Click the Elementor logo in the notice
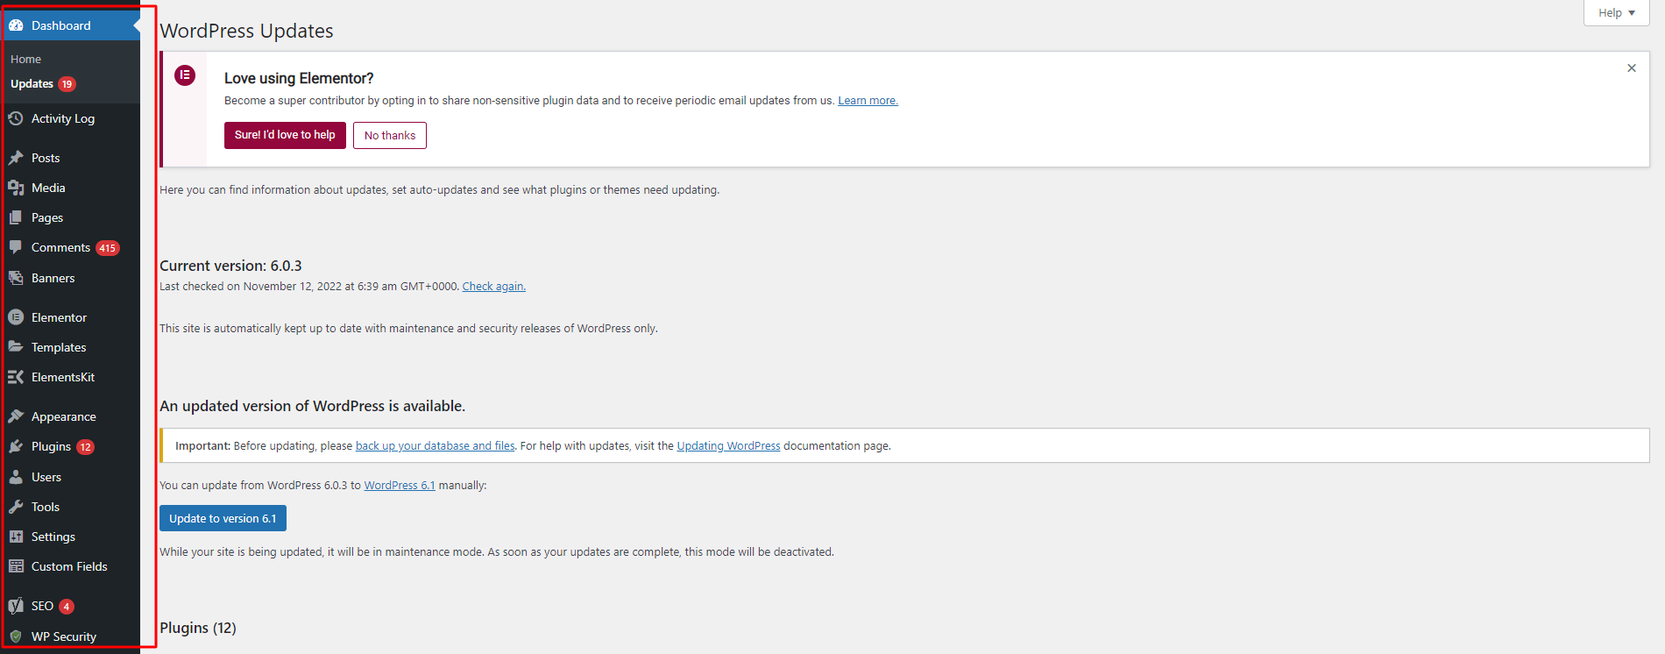This screenshot has width=1665, height=654. coord(185,75)
